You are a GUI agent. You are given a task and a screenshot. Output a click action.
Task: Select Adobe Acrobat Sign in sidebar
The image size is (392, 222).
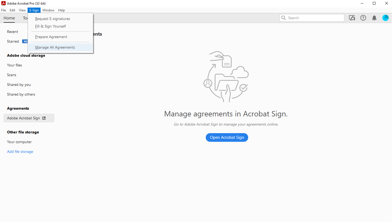(29, 118)
